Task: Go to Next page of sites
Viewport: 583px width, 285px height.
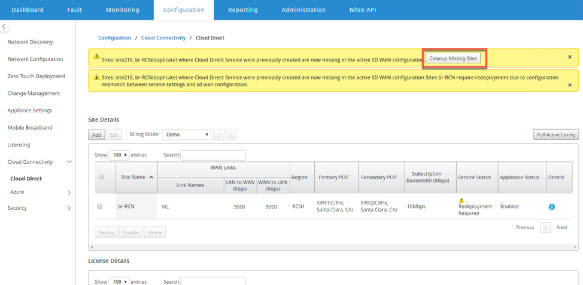Action: coord(562,227)
